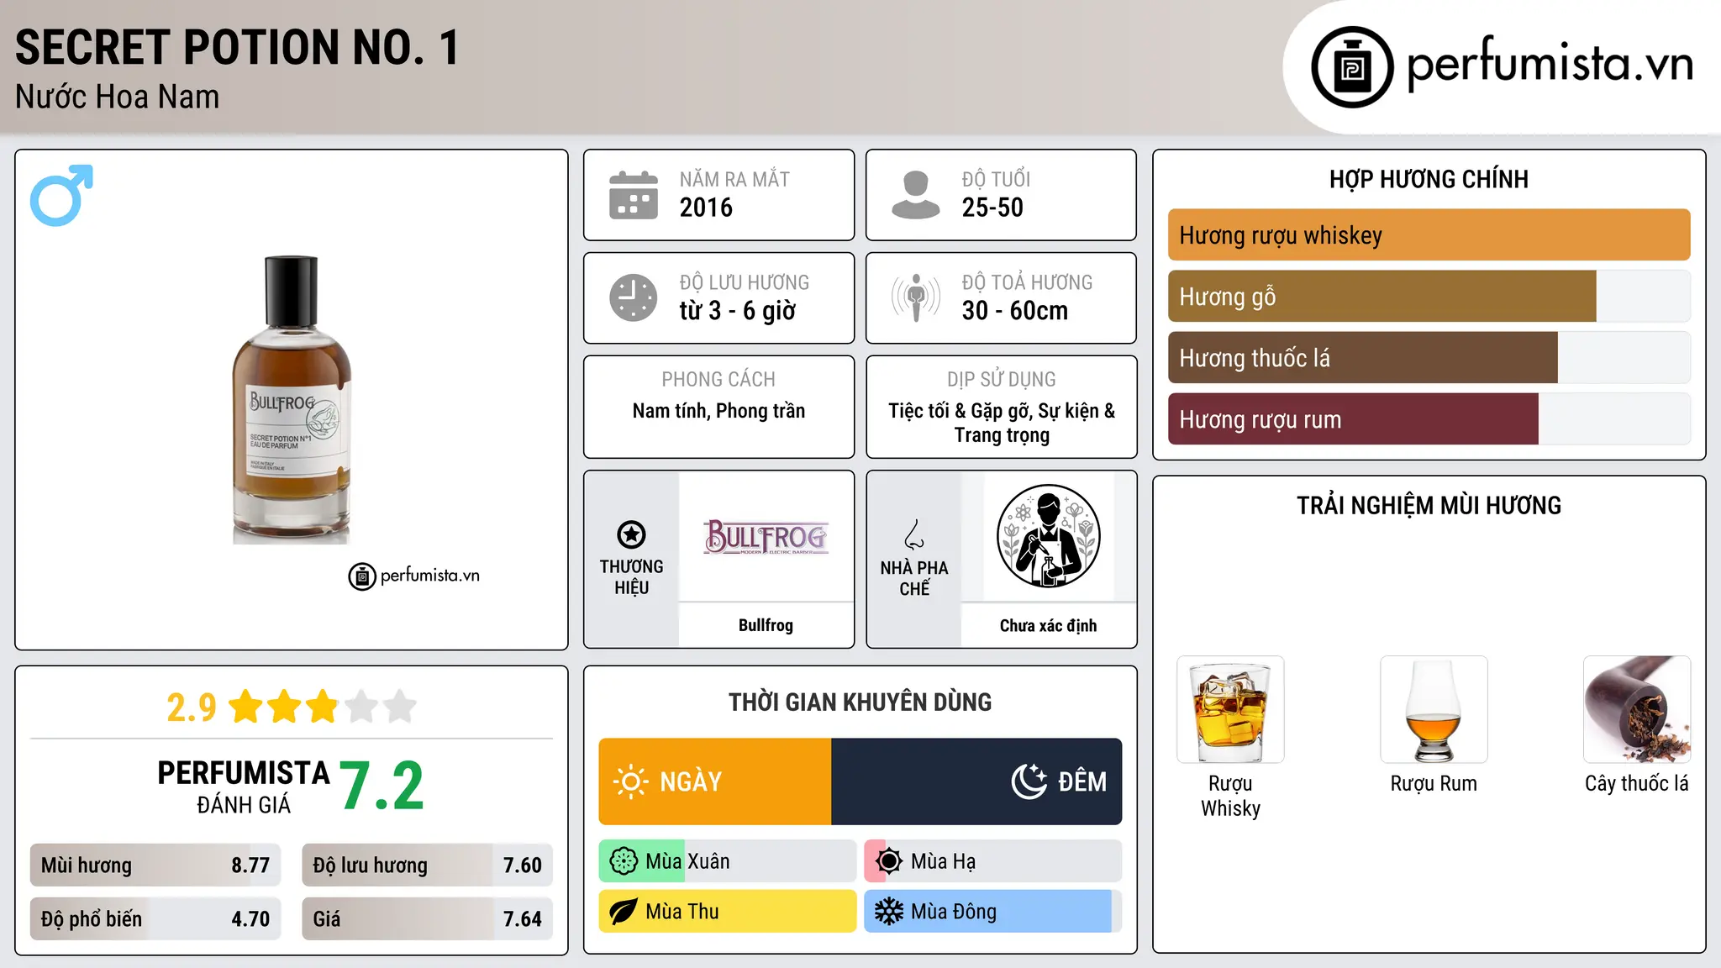Screen dimensions: 1721x968
Task: Click the occasion text "Tiệc tối & Gặp gỡ"
Action: pyautogui.click(x=960, y=411)
